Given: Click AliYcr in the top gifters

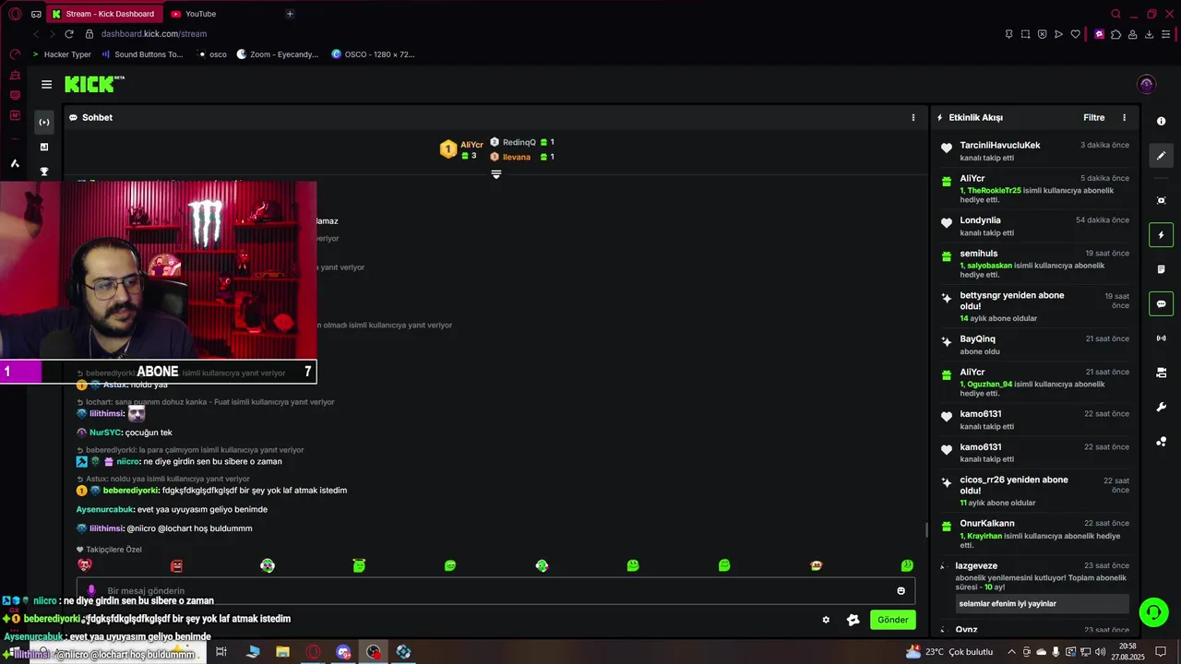Looking at the screenshot, I should [x=471, y=145].
